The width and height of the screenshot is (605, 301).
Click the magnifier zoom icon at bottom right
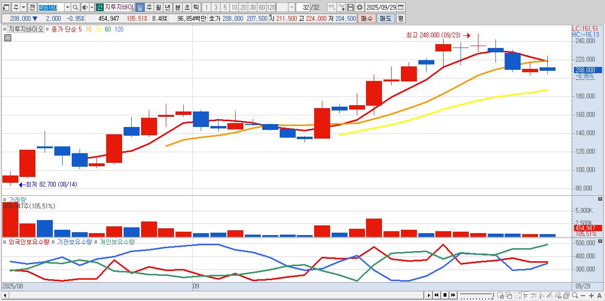click(x=575, y=296)
